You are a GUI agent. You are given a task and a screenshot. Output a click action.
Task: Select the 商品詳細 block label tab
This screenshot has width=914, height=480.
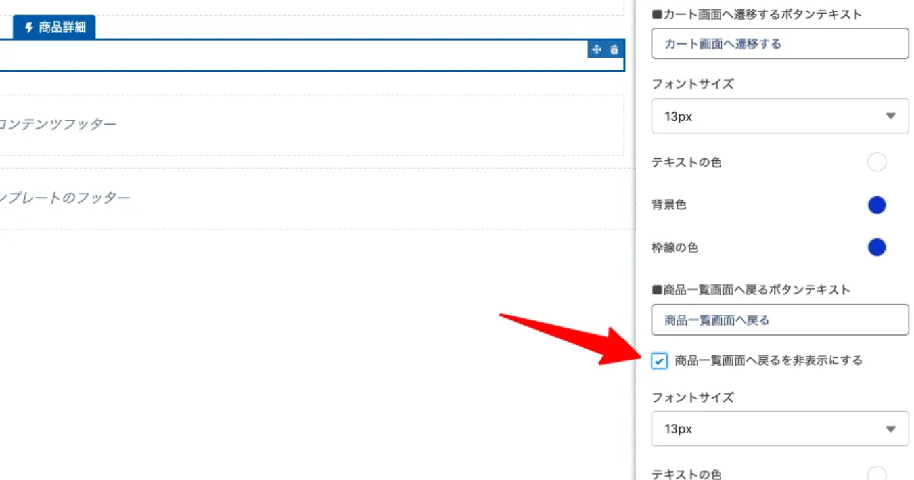55,28
